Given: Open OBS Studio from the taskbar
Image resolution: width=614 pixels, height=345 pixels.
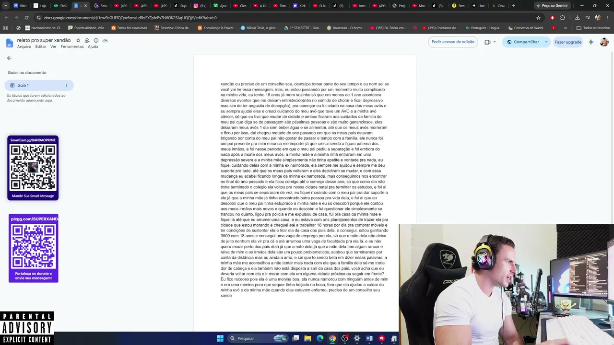Looking at the screenshot, I should coord(344,339).
